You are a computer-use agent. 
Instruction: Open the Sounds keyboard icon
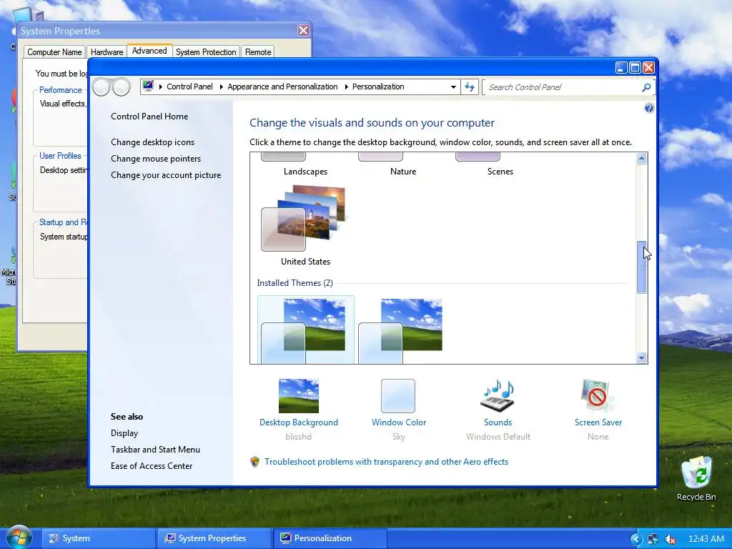[x=498, y=396]
